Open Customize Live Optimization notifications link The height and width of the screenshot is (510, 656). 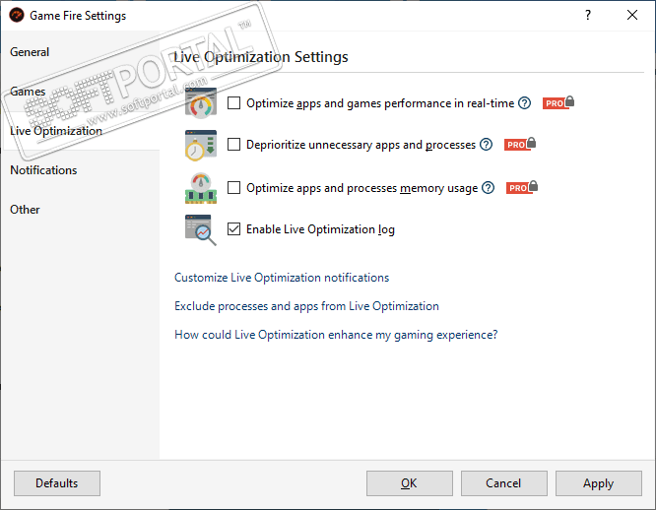[x=282, y=278]
